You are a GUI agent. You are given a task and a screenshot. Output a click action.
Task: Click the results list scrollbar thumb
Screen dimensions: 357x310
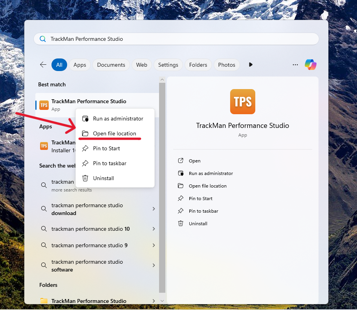162,188
